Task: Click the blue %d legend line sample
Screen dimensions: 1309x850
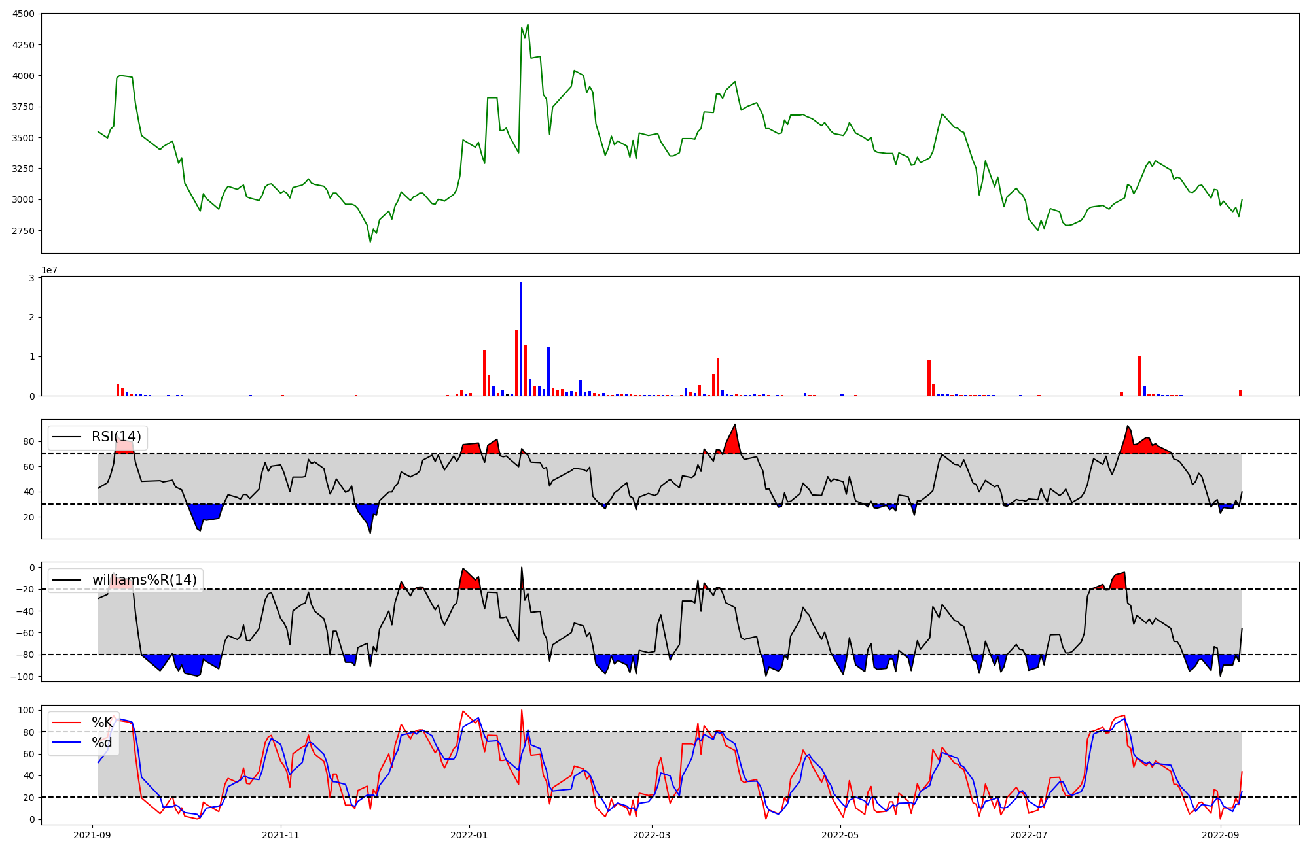Action: point(67,743)
